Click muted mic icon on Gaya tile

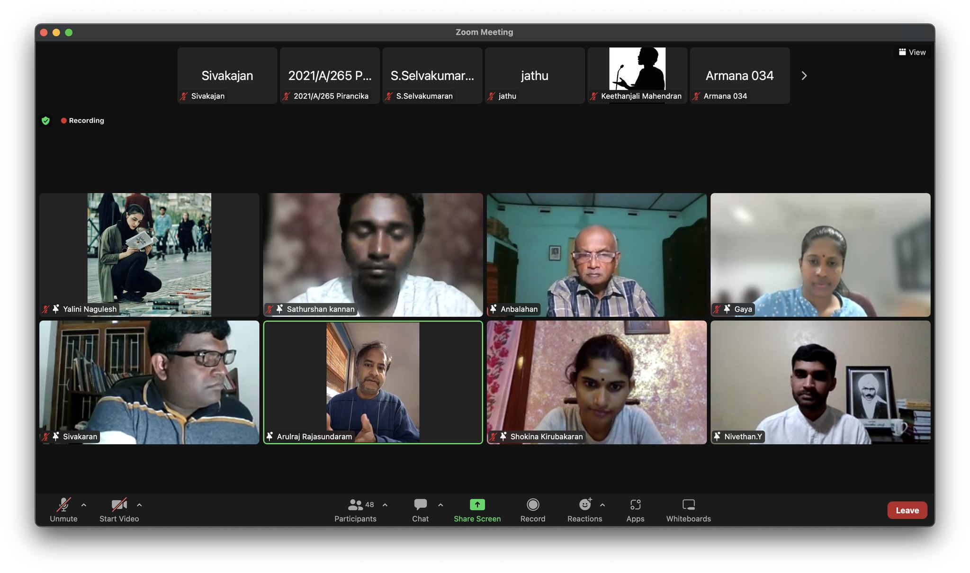tap(717, 309)
